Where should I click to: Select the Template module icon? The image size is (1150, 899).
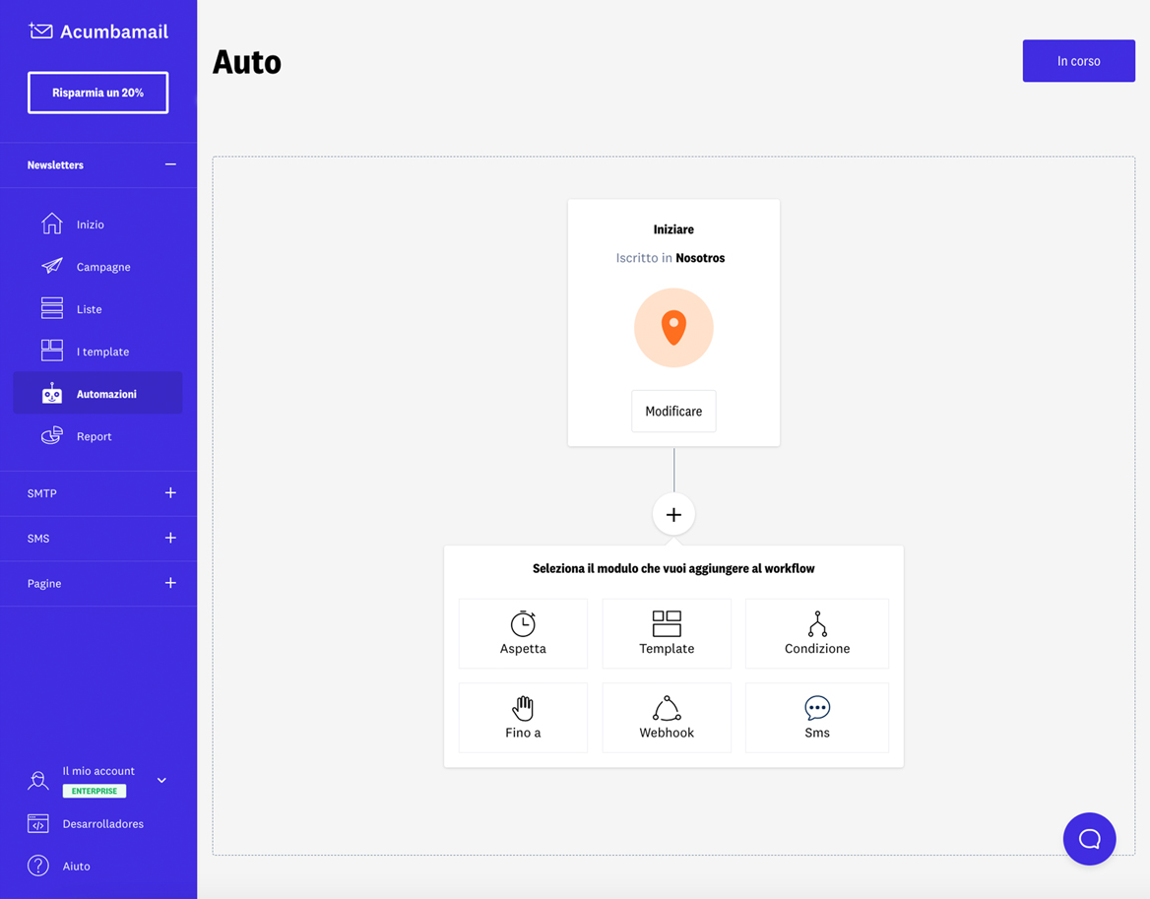[x=667, y=622]
